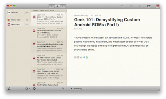Click feed icon beside Hamster article

(x=34, y=44)
